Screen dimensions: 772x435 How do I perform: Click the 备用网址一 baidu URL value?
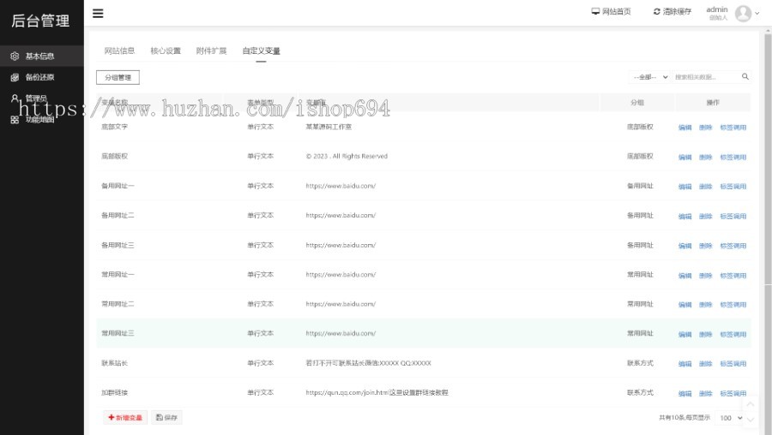pos(341,186)
